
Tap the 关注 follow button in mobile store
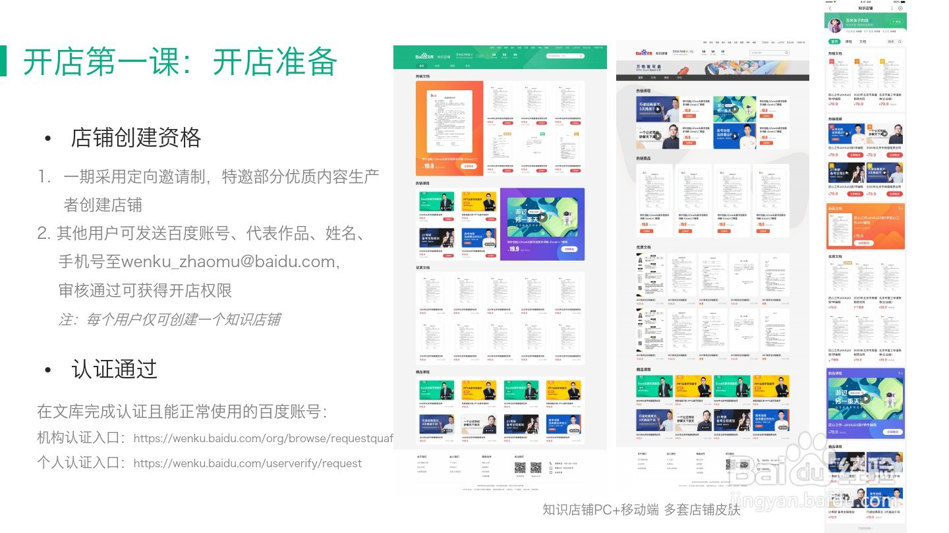897,22
